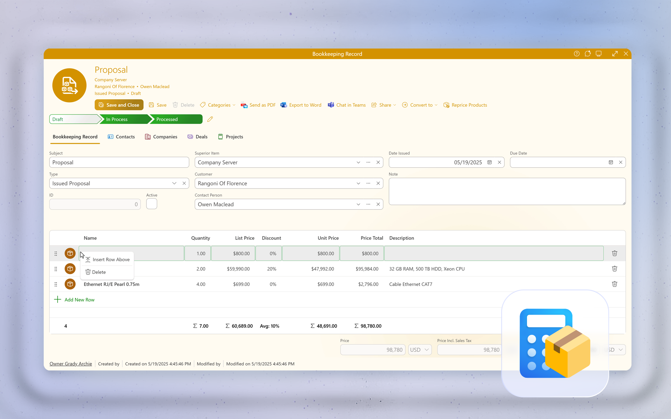Click the Save toolbar button
Screen dimensions: 671x419
[158, 105]
